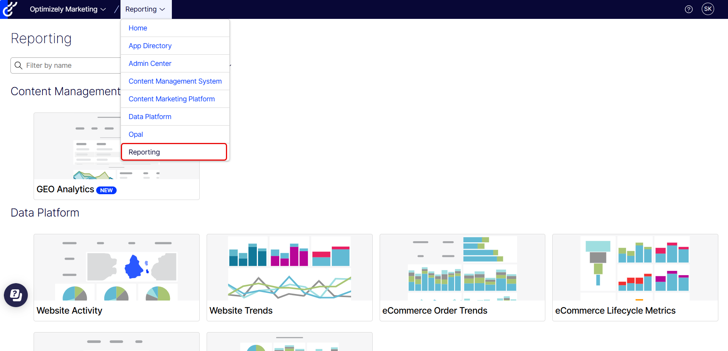Open the support chat widget icon
The width and height of the screenshot is (728, 351).
16,295
